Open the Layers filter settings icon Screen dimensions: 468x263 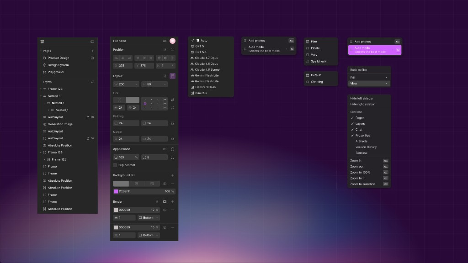[92, 82]
